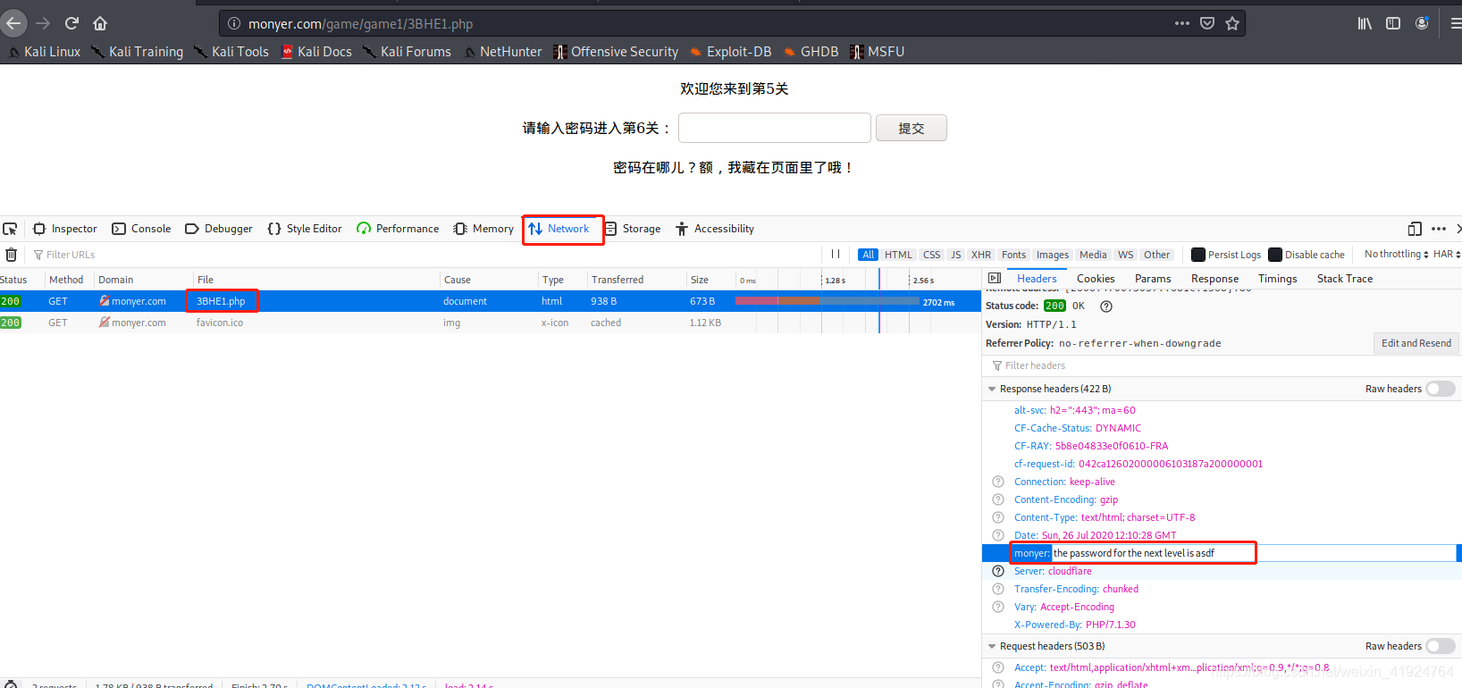Open the Exploit-DB bookmark
Viewport: 1462px width, 688px height.
click(x=730, y=52)
